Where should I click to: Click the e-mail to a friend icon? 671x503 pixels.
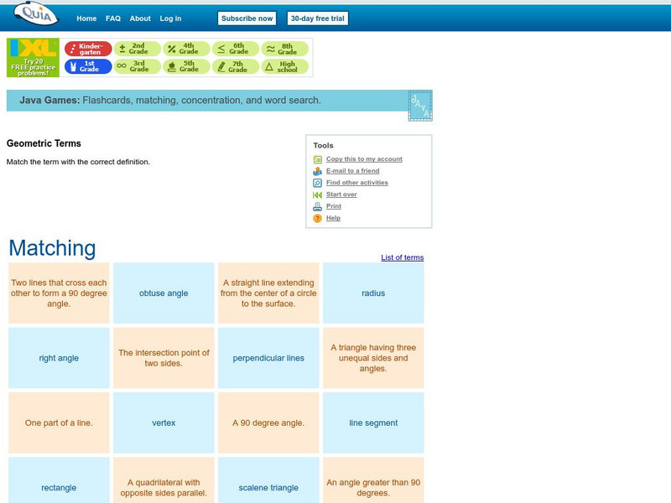[318, 171]
